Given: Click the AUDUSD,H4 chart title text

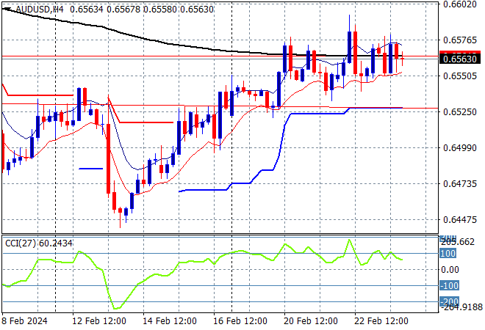Looking at the screenshot, I should pos(40,10).
